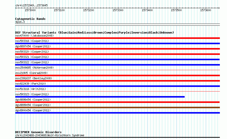Click the esv2391637 (Bentley2008) label
227x139 pixels.
[34, 78]
